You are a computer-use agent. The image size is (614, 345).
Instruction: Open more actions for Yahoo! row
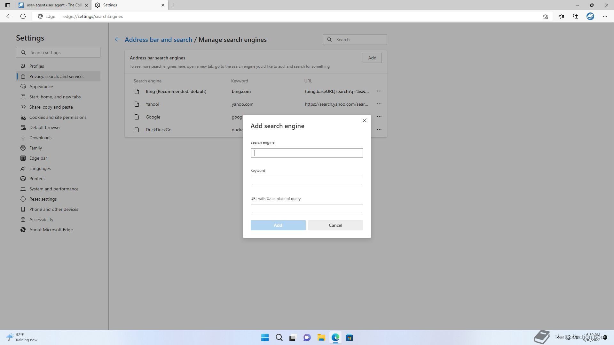pos(379,104)
